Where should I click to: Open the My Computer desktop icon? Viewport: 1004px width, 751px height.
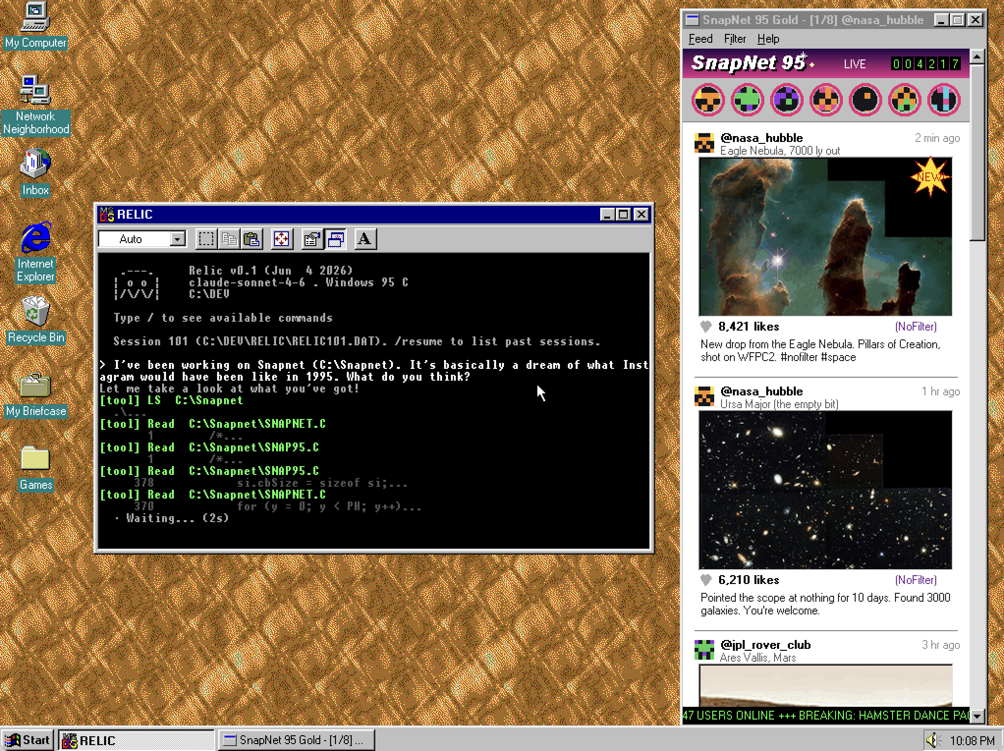(x=35, y=26)
